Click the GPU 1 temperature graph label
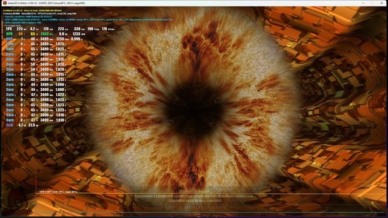The height and width of the screenshot is (218, 388). 58,191
